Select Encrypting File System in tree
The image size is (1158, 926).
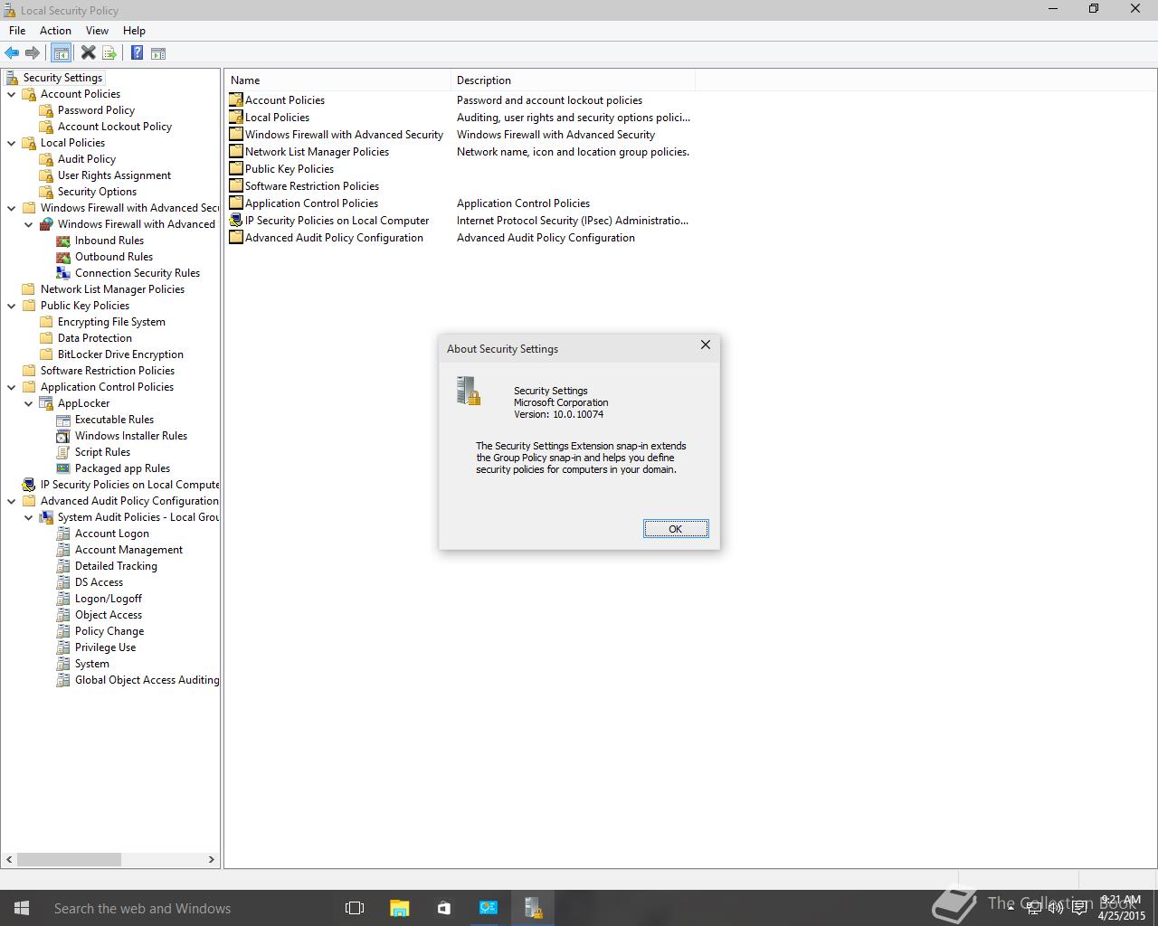pyautogui.click(x=111, y=322)
